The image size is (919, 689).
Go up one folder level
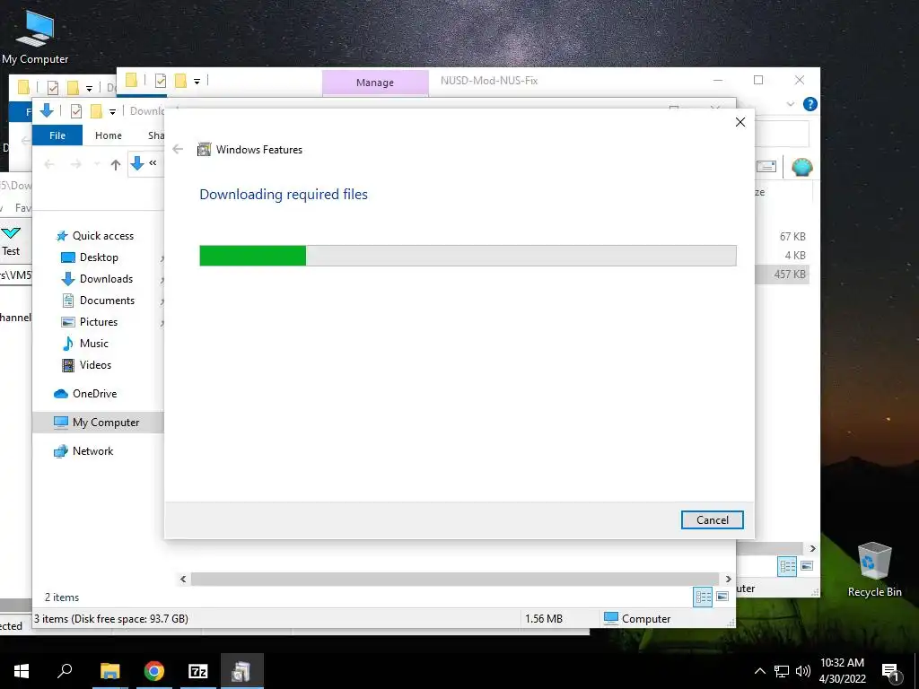coord(116,165)
